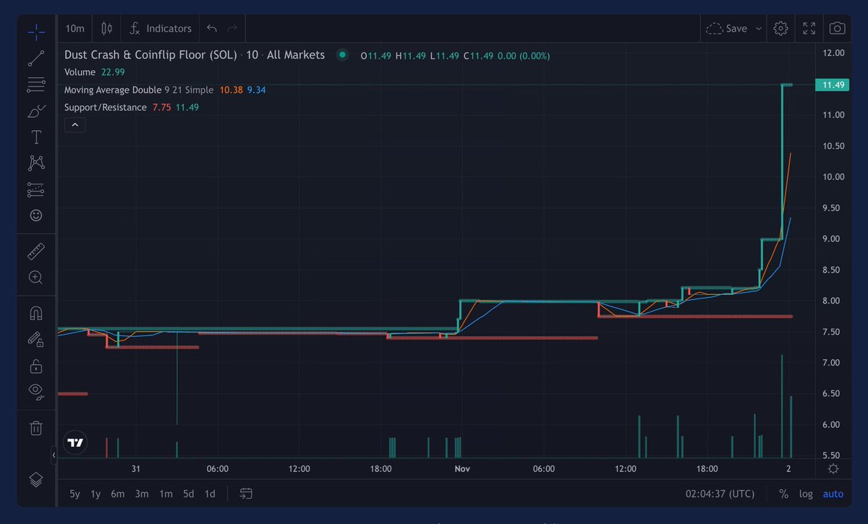Toggle log scale
This screenshot has height=524, width=868.
[x=806, y=494]
